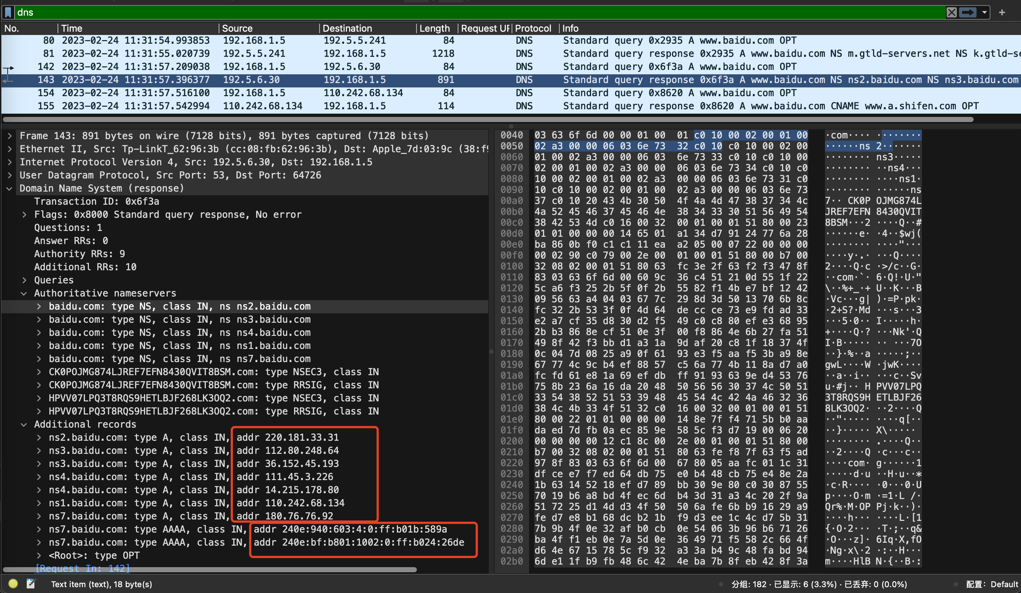Collapse the Authoritative nameservers node
Image resolution: width=1021 pixels, height=593 pixels.
24,293
